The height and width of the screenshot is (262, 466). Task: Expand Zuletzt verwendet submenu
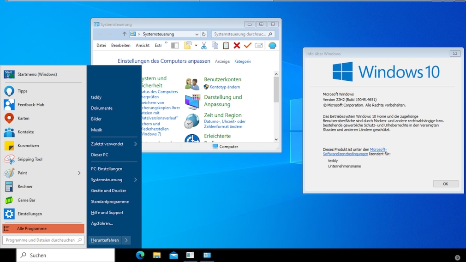136,144
